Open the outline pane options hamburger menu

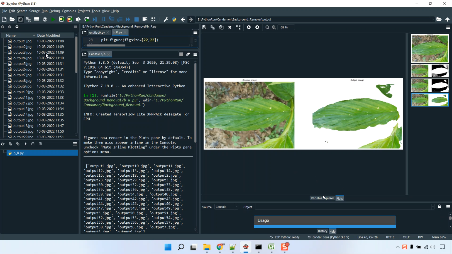(x=75, y=144)
